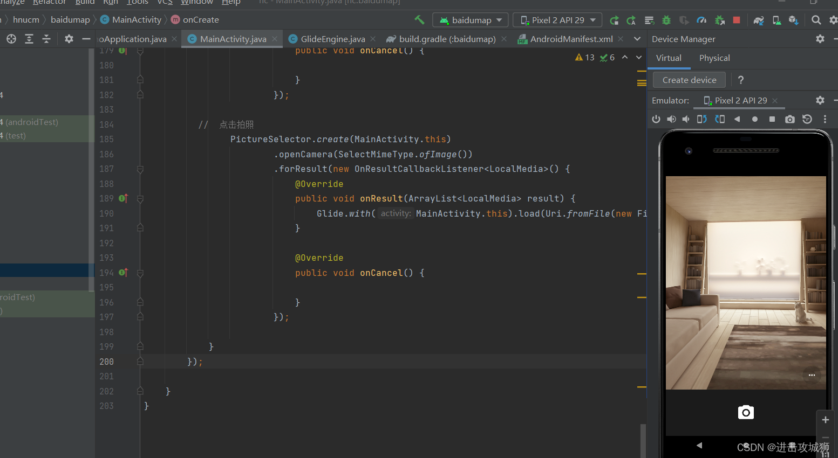
Task: Open the Analyze menu
Action: [x=12, y=2]
